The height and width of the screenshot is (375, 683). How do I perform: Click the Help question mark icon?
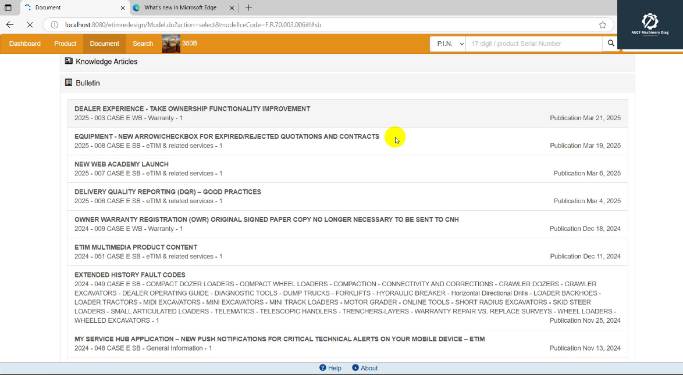tap(323, 368)
